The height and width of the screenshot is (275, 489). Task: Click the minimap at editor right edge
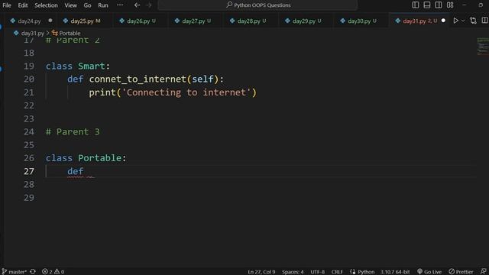point(482,46)
